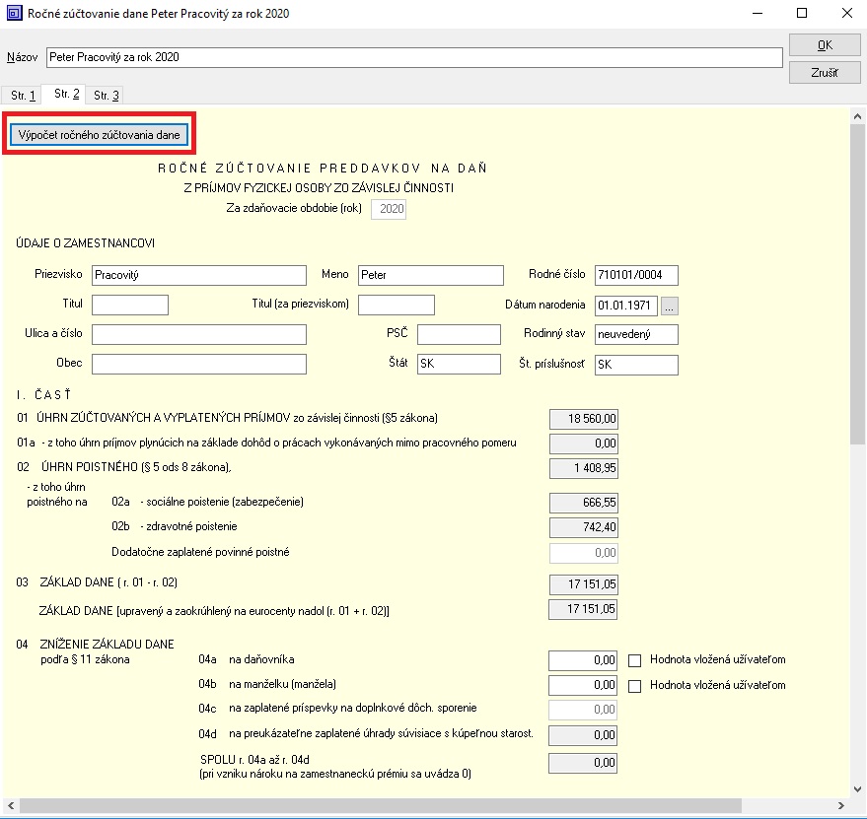Click the rounded Základ dane value field
Screen dimensions: 867x819
583,609
